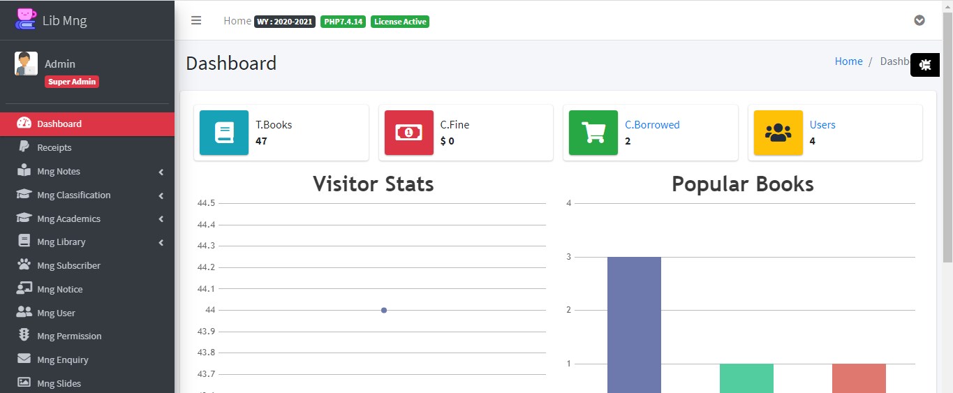
Task: Click the yellow Users group icon
Action: point(778,133)
